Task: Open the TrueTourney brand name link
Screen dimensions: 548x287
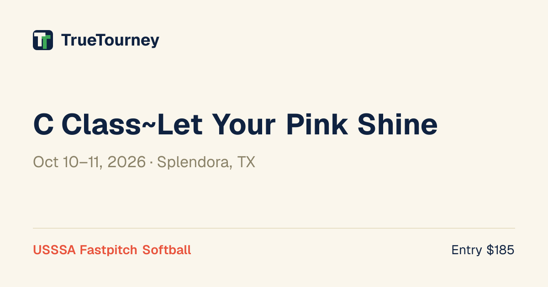Action: pyautogui.click(x=110, y=41)
